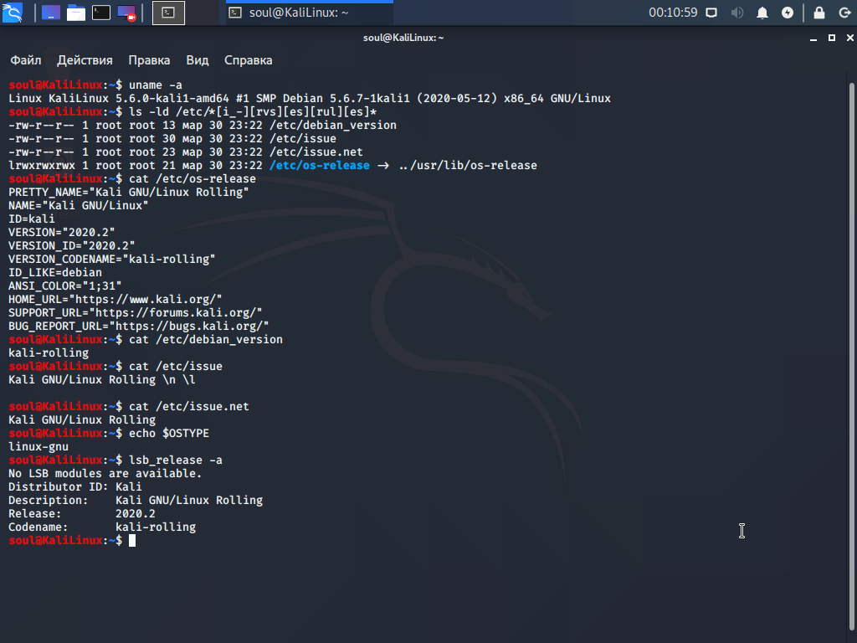This screenshot has height=643, width=857.
Task: Click the 'Distributor ID: Kali' line
Action: click(x=74, y=486)
